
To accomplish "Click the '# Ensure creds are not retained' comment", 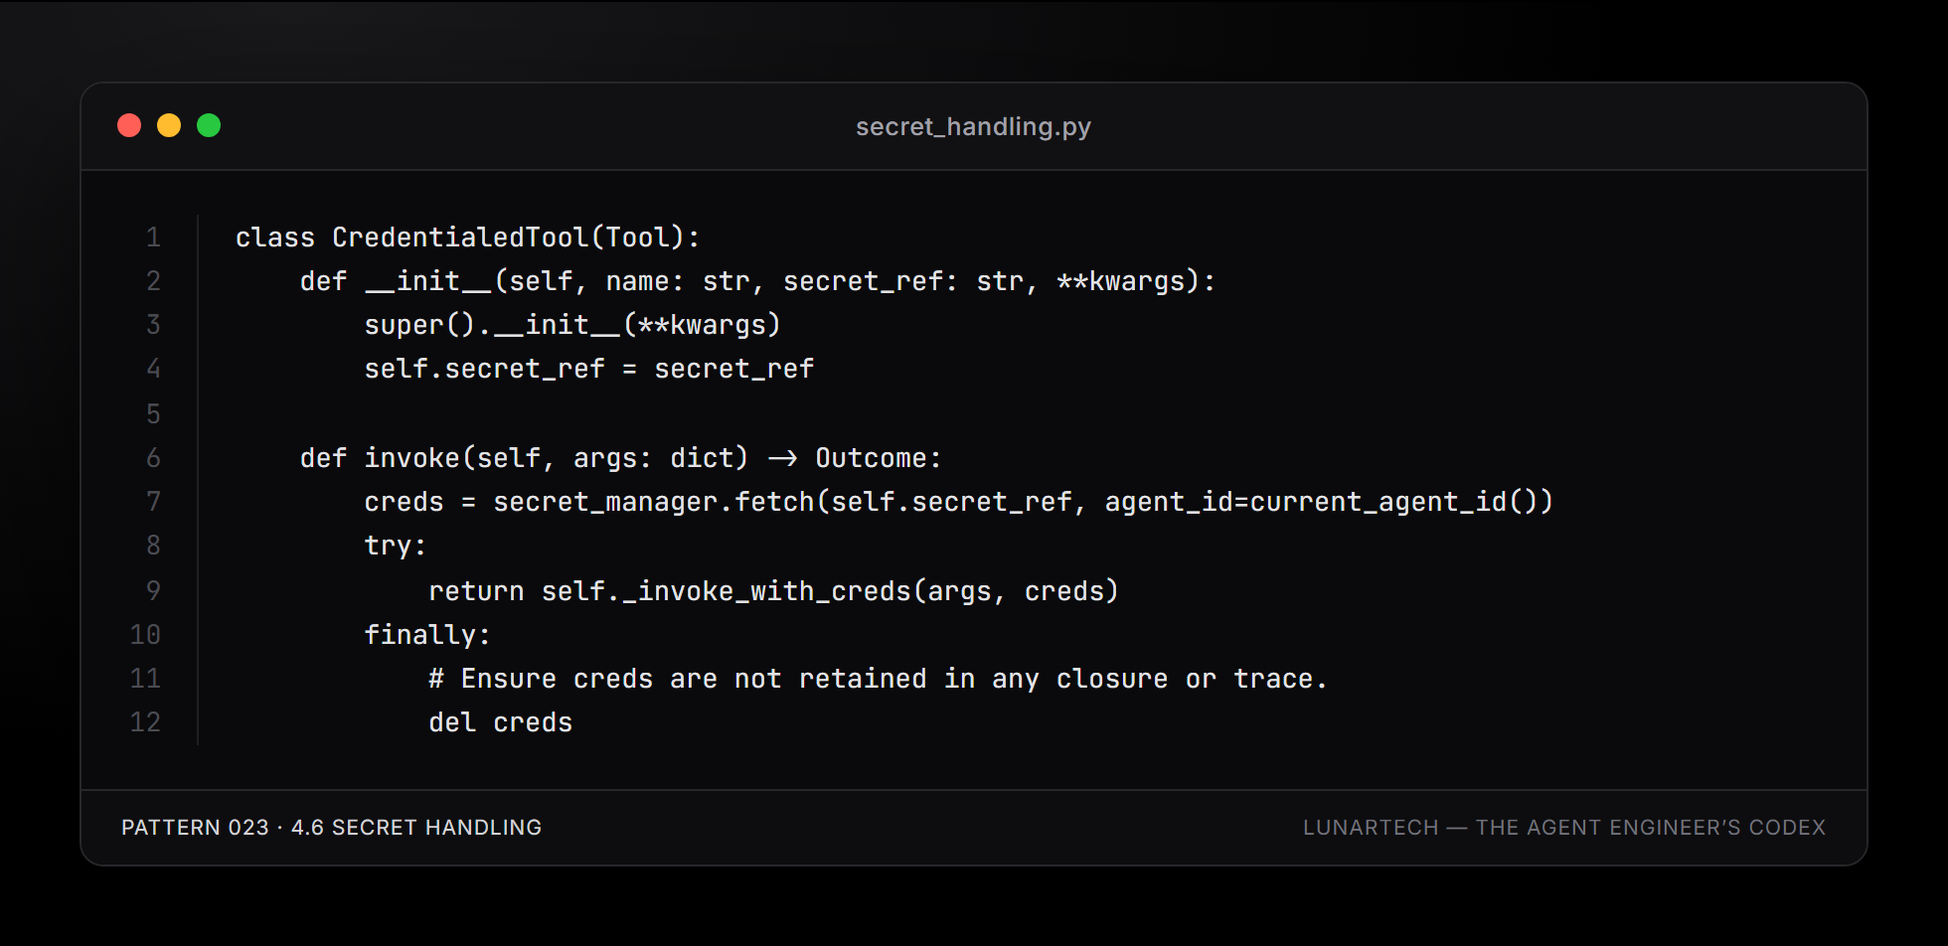I will pos(878,679).
